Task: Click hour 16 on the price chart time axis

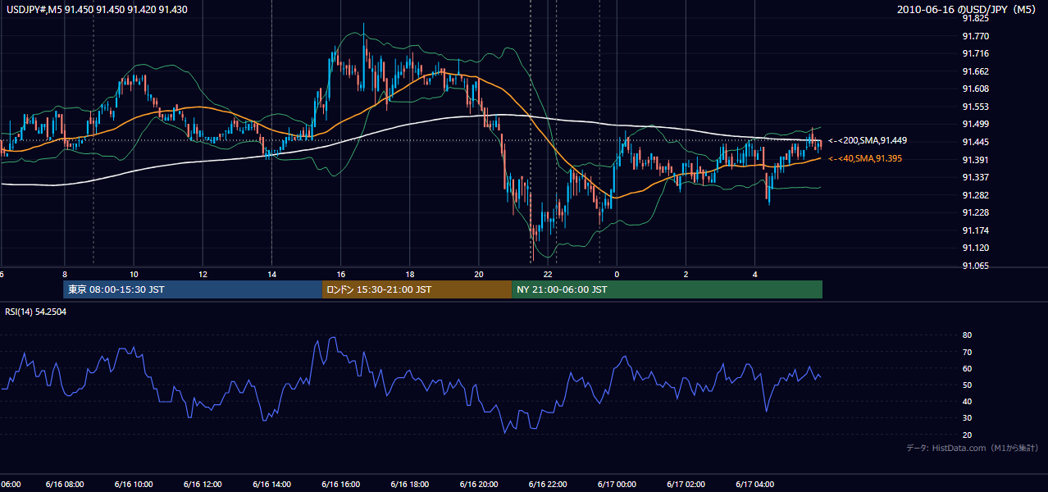Action: pos(340,275)
